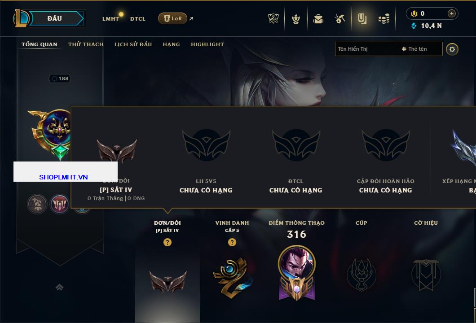Open the LoR external launcher button

(173, 18)
